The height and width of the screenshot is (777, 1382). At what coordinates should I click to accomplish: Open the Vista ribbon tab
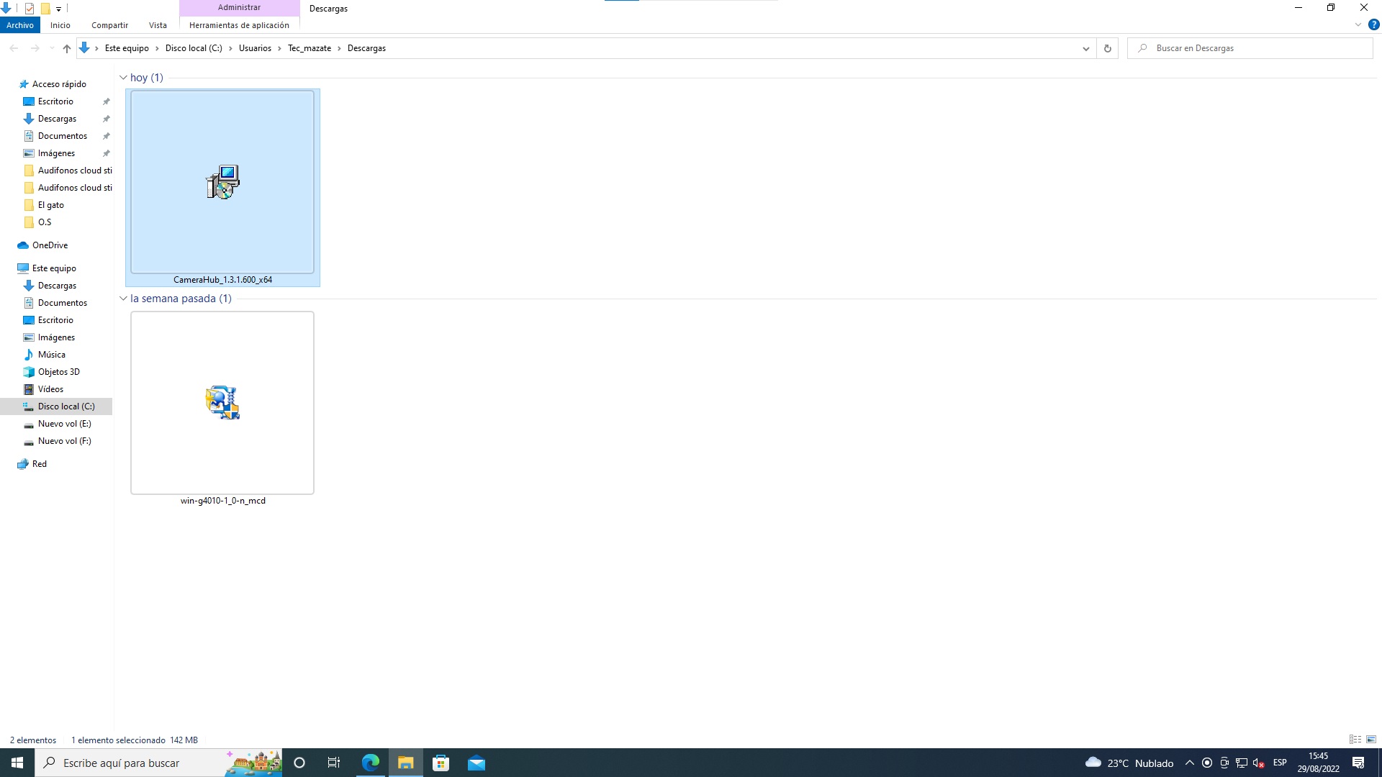pyautogui.click(x=158, y=25)
